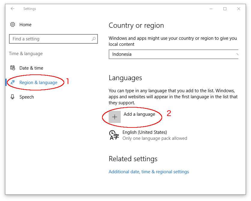Viewport: 251px width, 201px height.
Task: Click the chevron arrow on the country selector
Action: (x=237, y=54)
